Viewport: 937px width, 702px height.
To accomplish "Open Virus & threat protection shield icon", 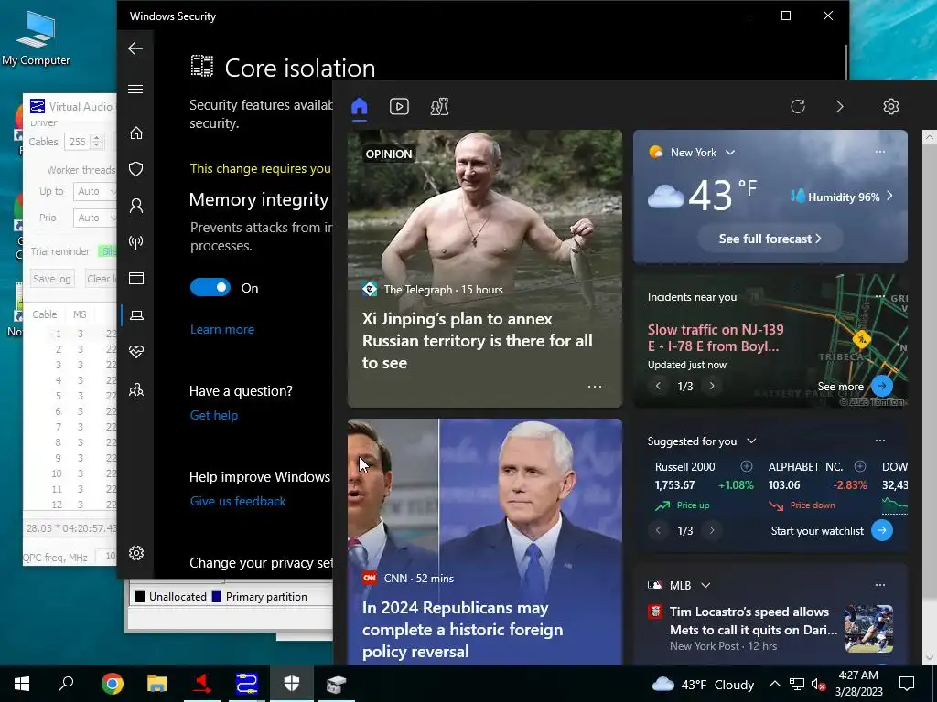I will pyautogui.click(x=136, y=169).
